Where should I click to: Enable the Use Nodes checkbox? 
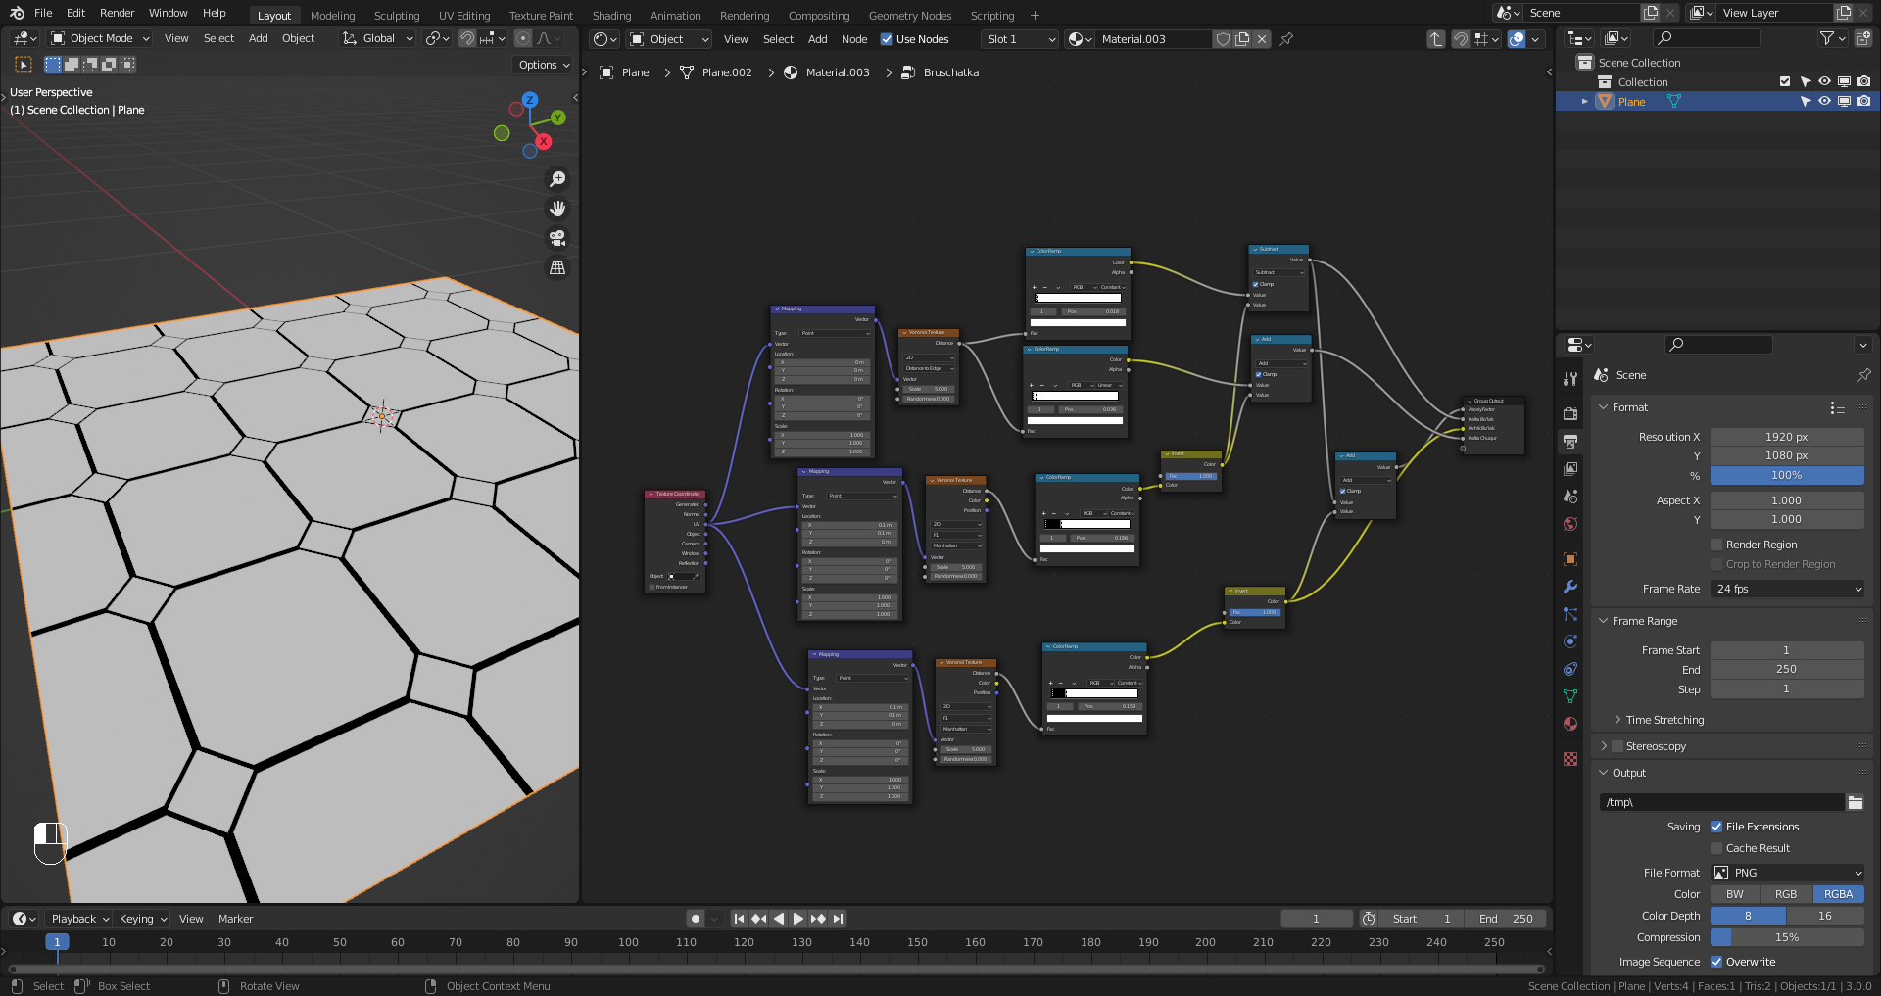point(887,39)
